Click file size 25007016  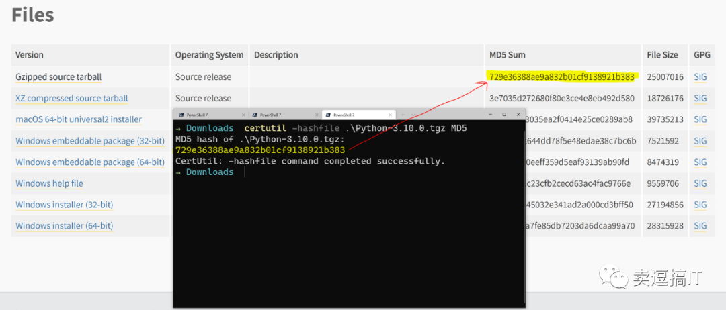coord(665,77)
